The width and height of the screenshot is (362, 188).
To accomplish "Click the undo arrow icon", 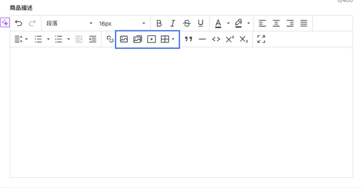I will [x=18, y=23].
